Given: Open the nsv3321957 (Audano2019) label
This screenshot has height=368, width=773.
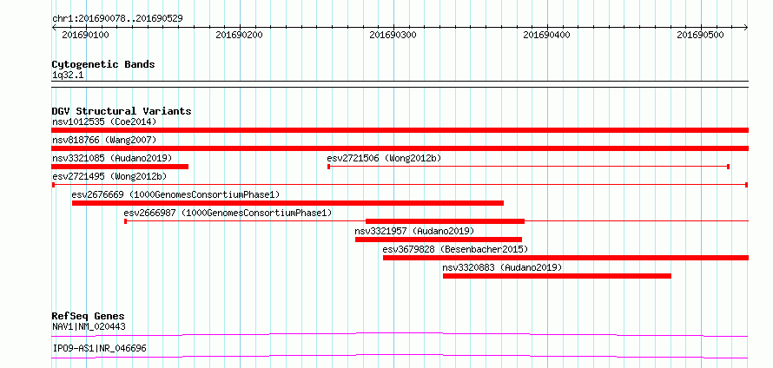Looking at the screenshot, I should (414, 231).
